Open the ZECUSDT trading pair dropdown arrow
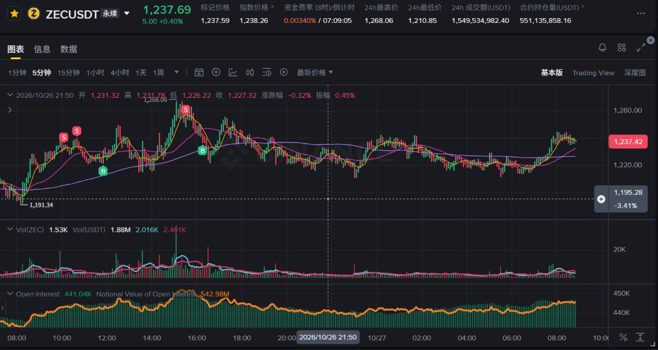The image size is (658, 350). (127, 14)
